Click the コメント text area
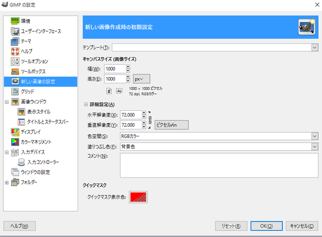The width and height of the screenshot is (322, 237). tap(219, 165)
